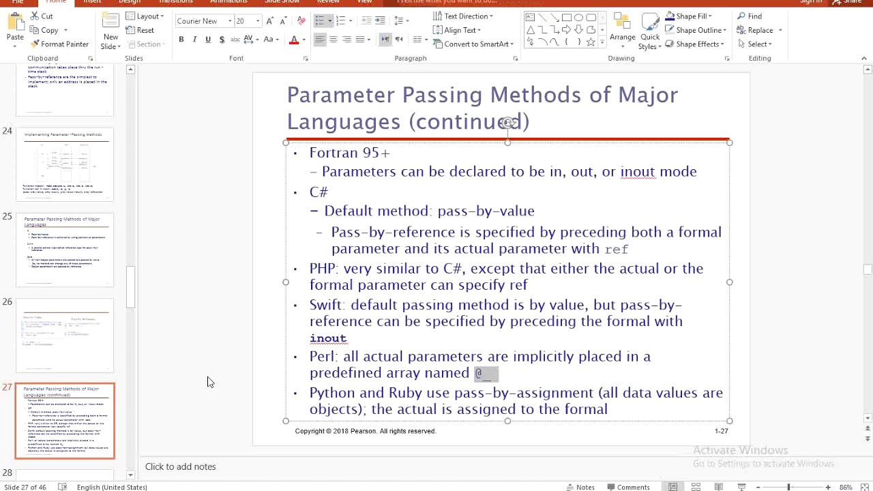Toggle left-to-right text direction button
This screenshot has width=873, height=491.
point(385,40)
